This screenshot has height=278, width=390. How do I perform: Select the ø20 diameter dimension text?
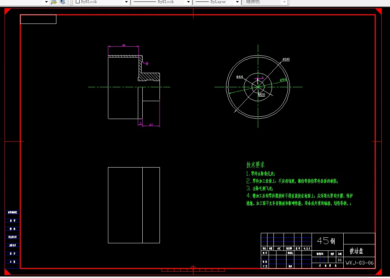pos(261,95)
